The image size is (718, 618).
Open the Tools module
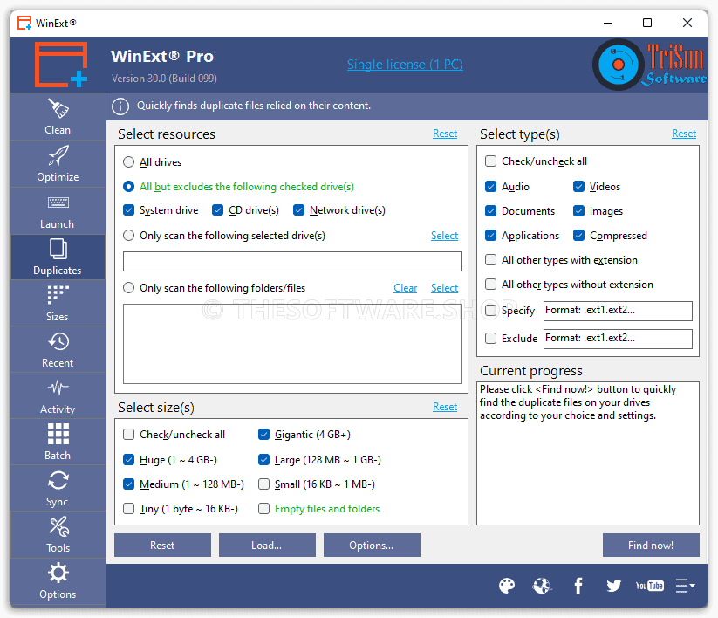(58, 534)
